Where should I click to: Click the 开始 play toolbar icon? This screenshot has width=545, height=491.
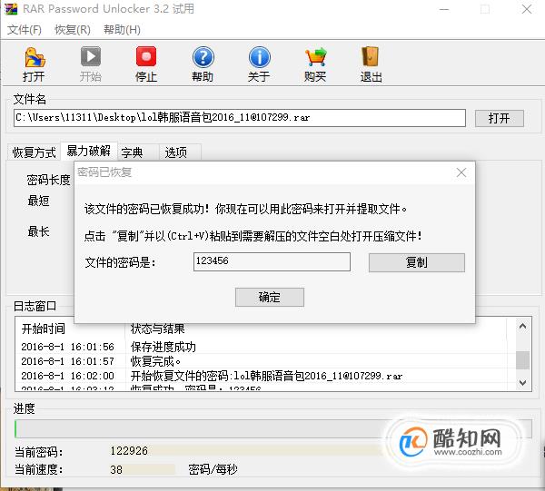[x=90, y=56]
